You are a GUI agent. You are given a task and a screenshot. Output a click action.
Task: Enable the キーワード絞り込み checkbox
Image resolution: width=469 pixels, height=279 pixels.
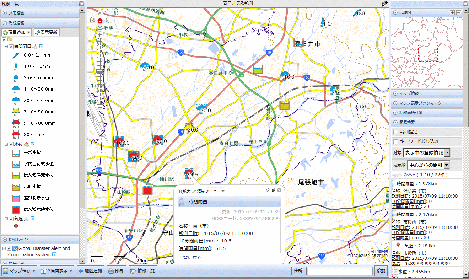tap(395, 141)
